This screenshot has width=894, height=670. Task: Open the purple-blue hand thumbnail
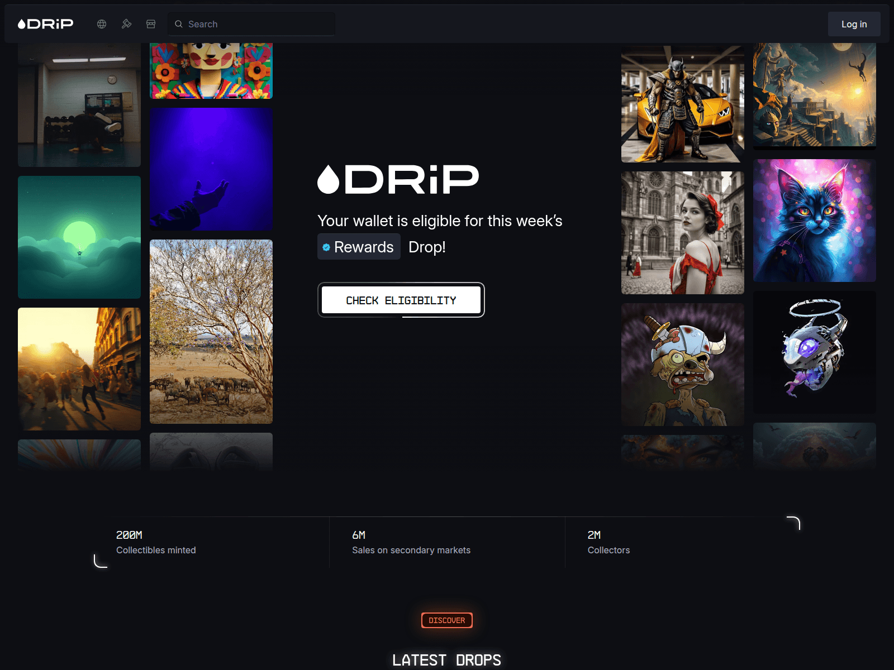click(211, 169)
